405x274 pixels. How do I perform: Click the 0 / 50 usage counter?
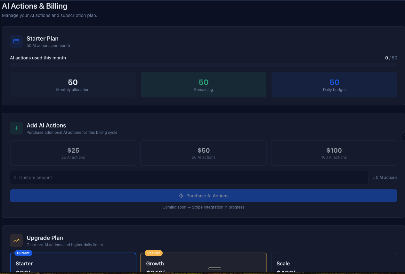tap(391, 58)
